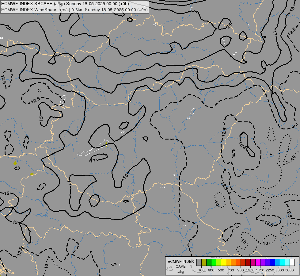
Task: Click the legend value 300
Action: 211,270
